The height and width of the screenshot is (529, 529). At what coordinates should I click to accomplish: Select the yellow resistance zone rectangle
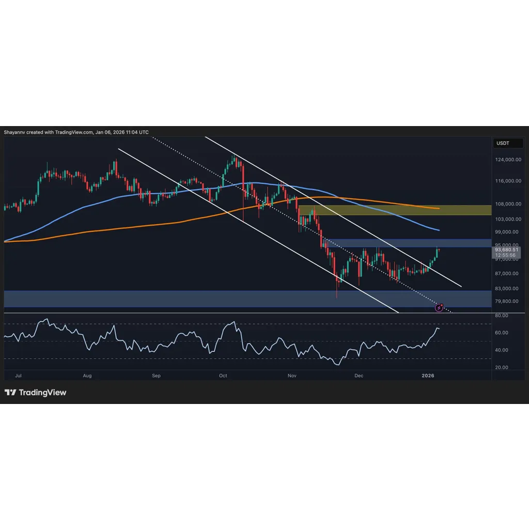coord(395,210)
